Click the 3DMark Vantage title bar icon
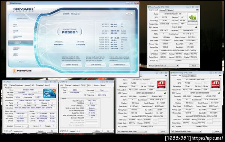 [x=8, y=3]
